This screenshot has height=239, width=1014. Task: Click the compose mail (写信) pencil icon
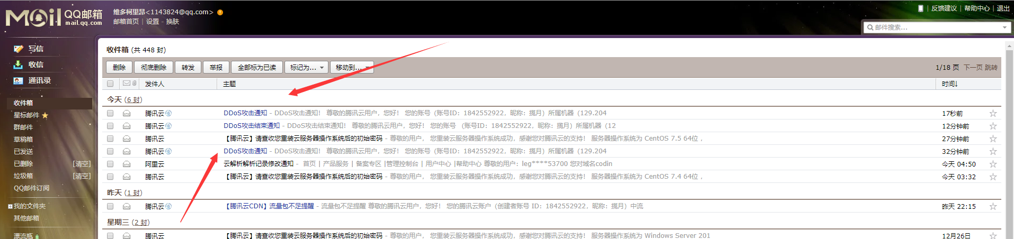click(x=18, y=49)
